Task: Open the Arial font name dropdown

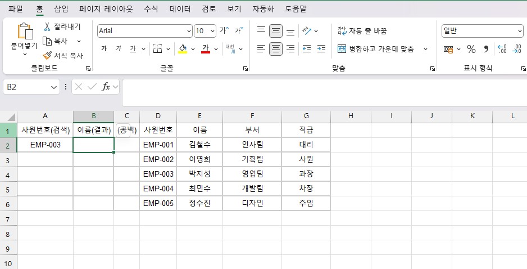Action: (x=189, y=31)
